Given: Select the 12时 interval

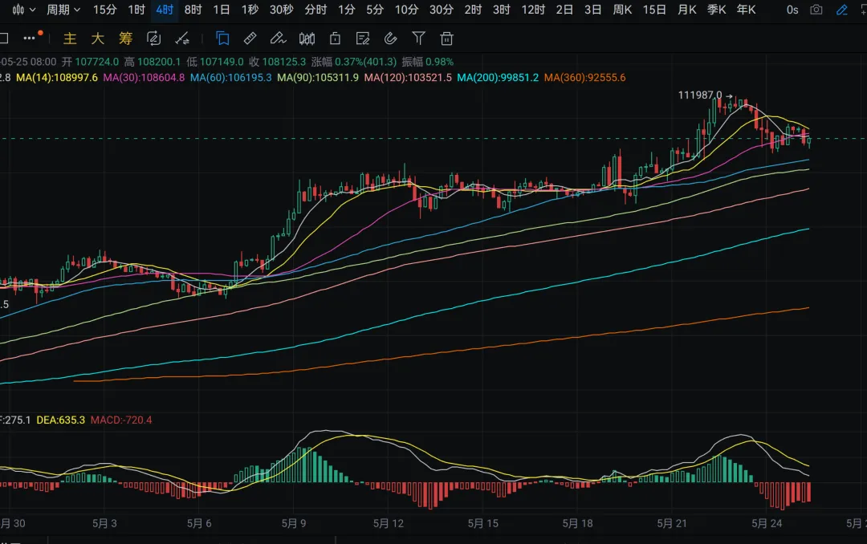Looking at the screenshot, I should tap(533, 10).
